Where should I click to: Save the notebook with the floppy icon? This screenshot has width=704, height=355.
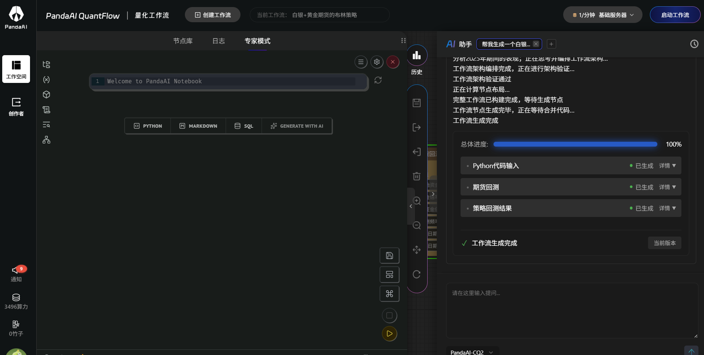389,255
